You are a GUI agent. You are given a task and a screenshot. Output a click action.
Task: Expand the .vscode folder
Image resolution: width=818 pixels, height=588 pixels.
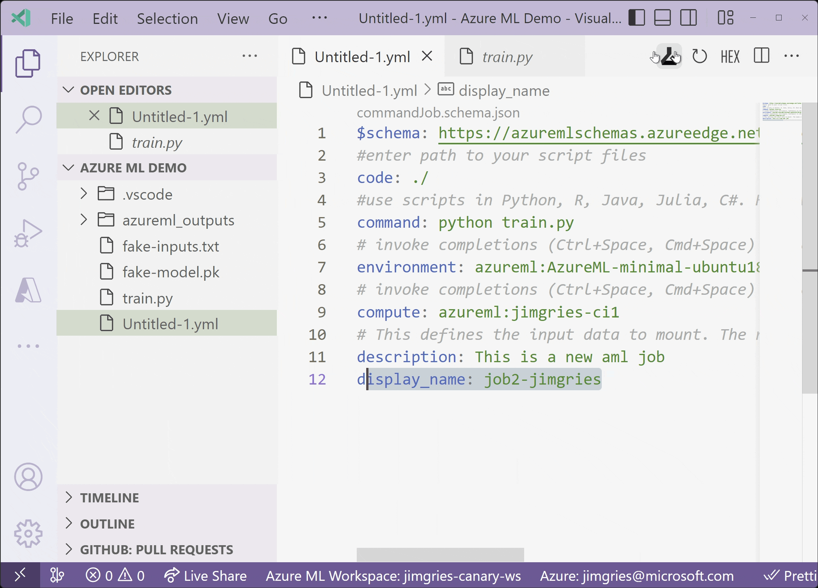(x=147, y=194)
